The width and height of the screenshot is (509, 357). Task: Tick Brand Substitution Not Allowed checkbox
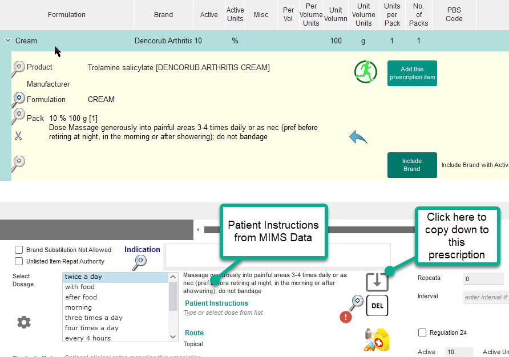pyautogui.click(x=19, y=250)
